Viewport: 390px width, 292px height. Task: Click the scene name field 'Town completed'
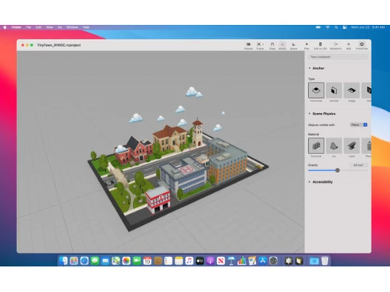[x=338, y=57]
